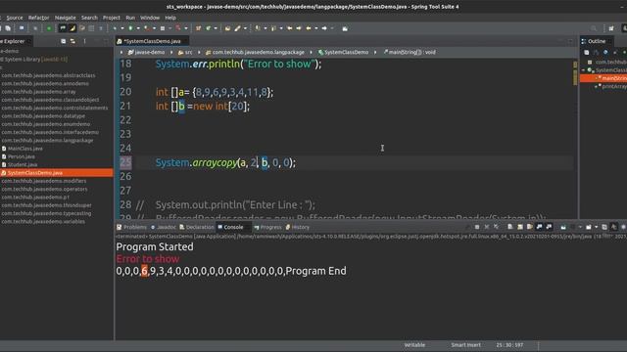
Task: Click the Back navigation arrow in the toolbar
Action: pyautogui.click(x=309, y=28)
